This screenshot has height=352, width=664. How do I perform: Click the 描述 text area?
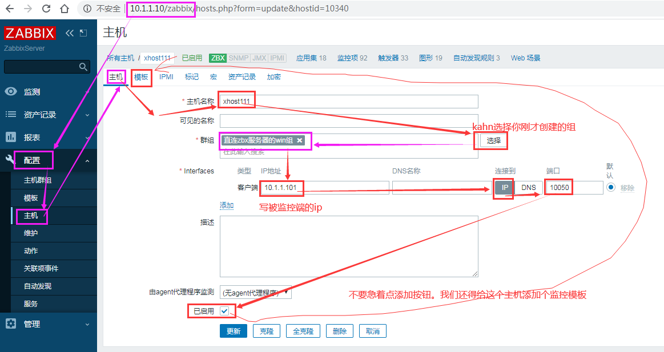click(x=349, y=246)
